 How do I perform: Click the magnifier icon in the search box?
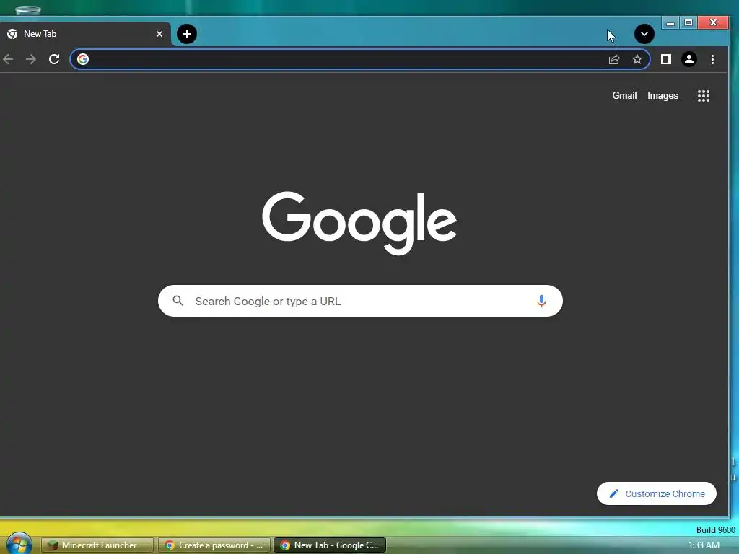point(178,301)
